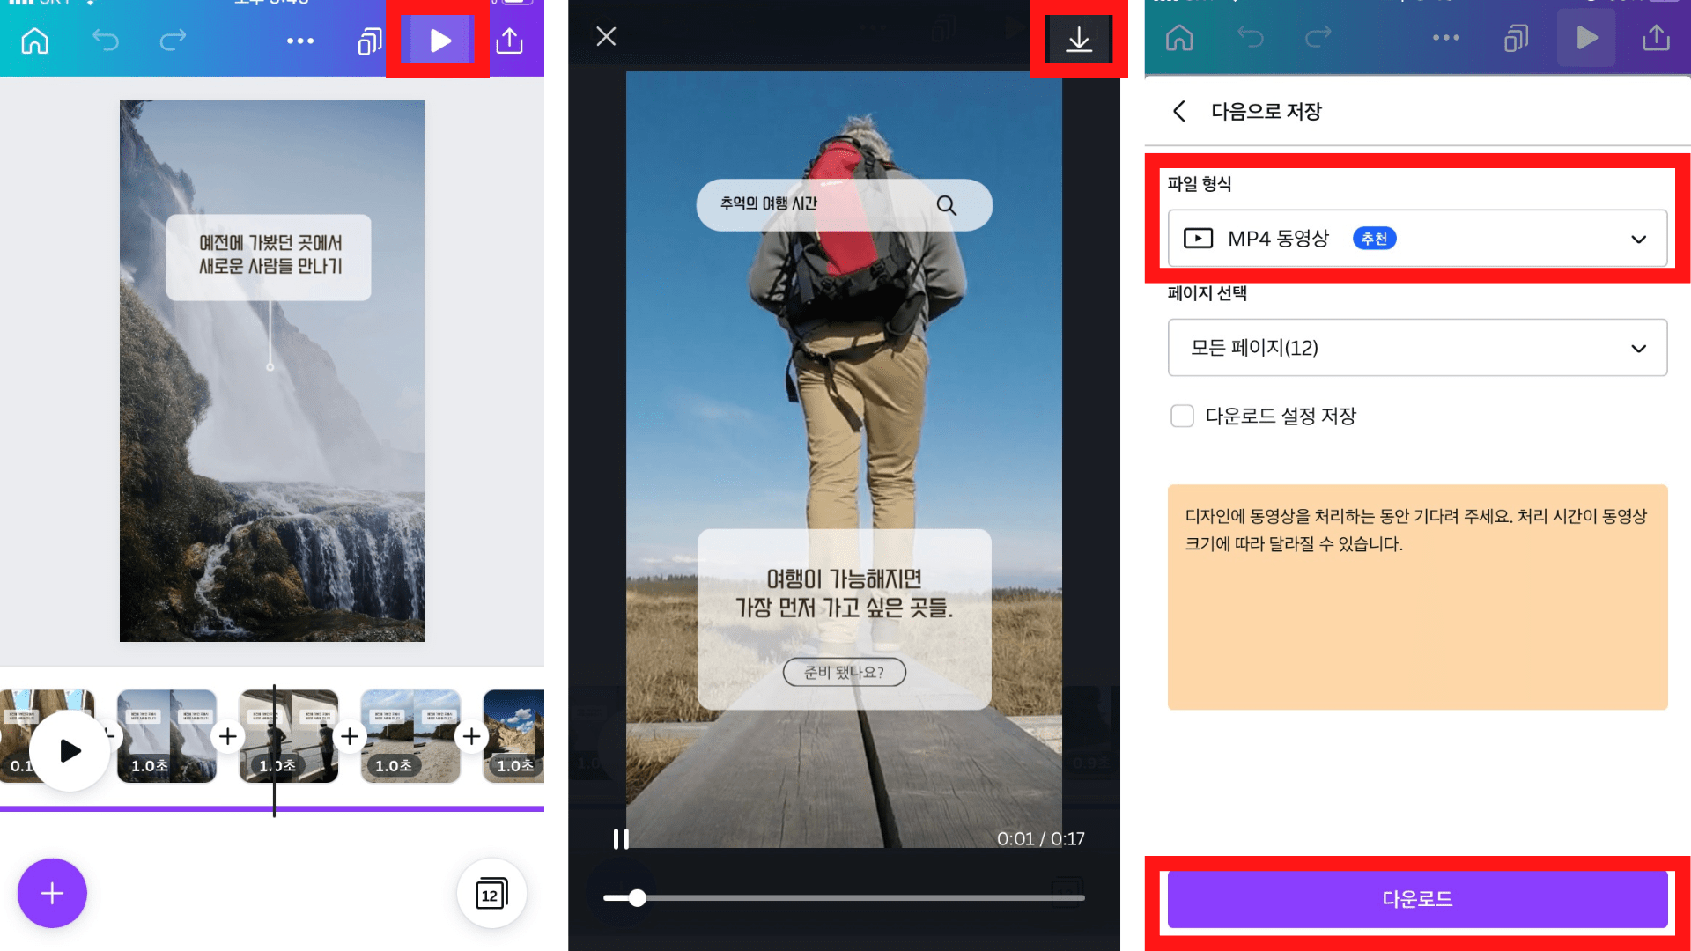
Task: Go back using chevron beside 다음으로 저장
Action: tap(1179, 111)
